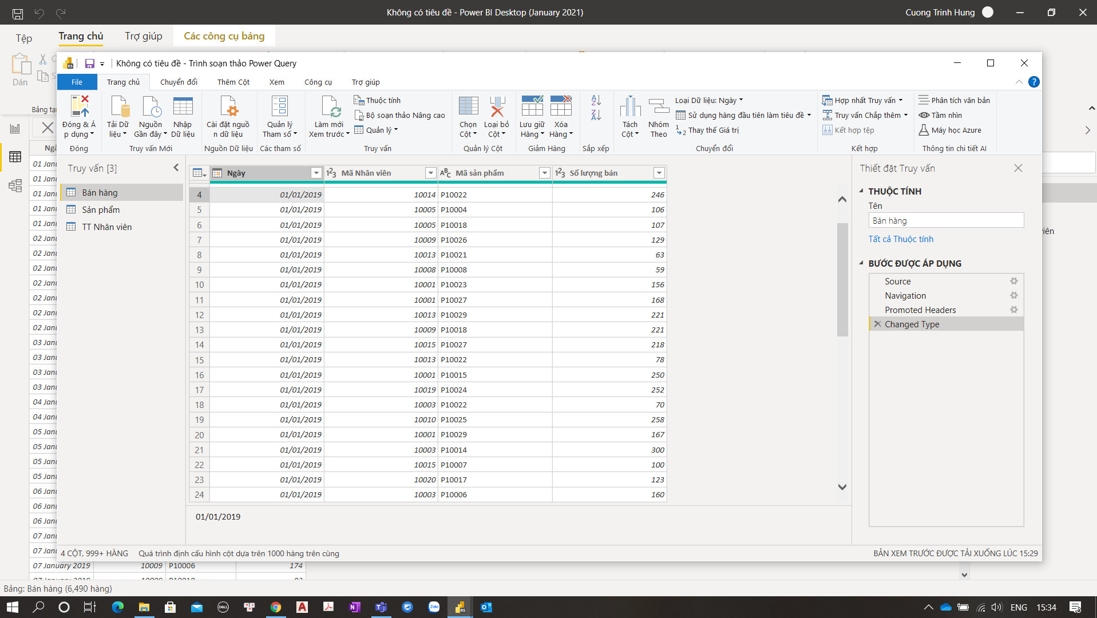Click Tầm nhìn vision icon

pyautogui.click(x=924, y=115)
